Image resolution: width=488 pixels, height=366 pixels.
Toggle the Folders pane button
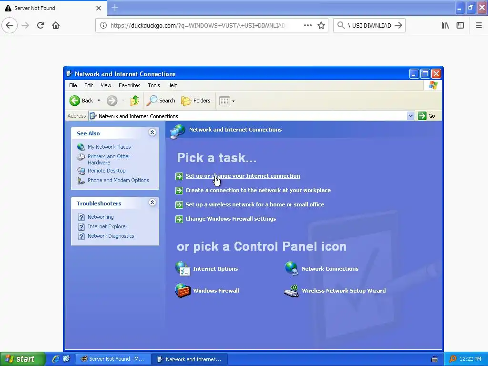(196, 101)
